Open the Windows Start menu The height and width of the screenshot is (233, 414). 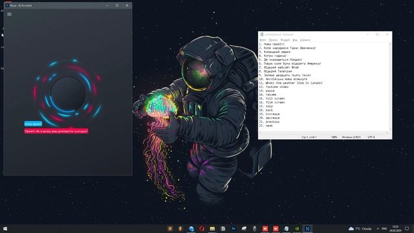pyautogui.click(x=5, y=228)
